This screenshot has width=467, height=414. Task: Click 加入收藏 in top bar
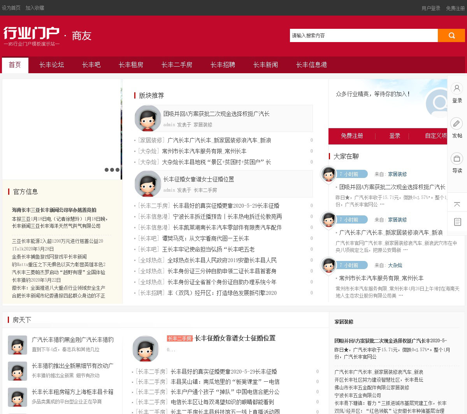coord(35,8)
